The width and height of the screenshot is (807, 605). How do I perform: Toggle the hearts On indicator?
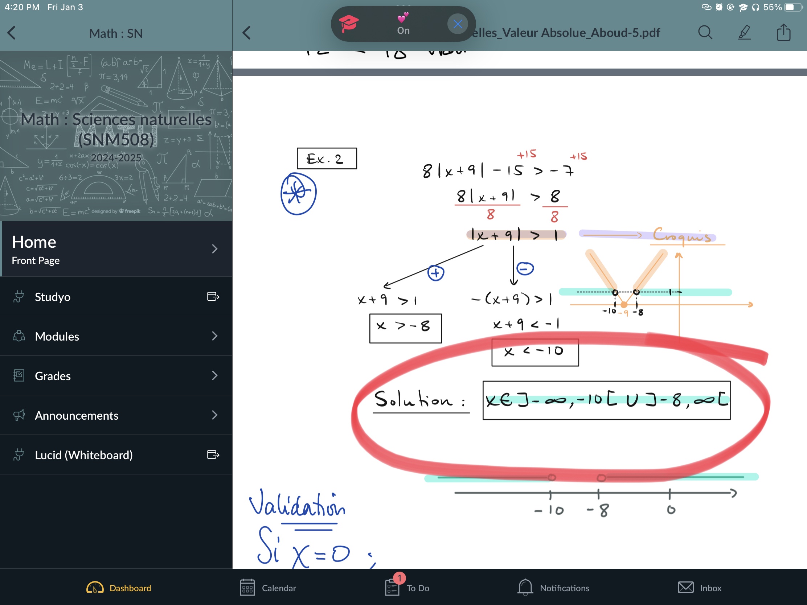coord(403,24)
